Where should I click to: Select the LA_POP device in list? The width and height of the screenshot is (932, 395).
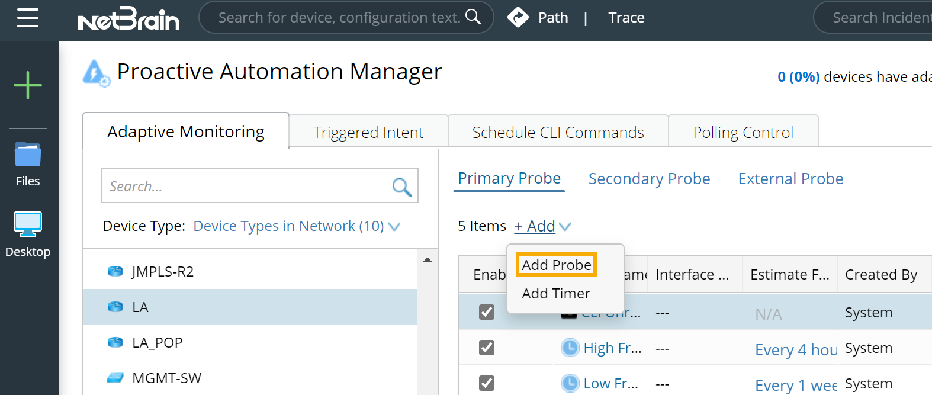158,343
